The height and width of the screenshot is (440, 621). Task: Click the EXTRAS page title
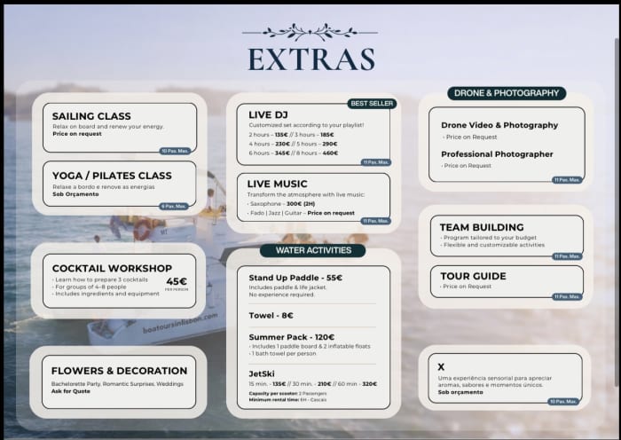pyautogui.click(x=311, y=59)
